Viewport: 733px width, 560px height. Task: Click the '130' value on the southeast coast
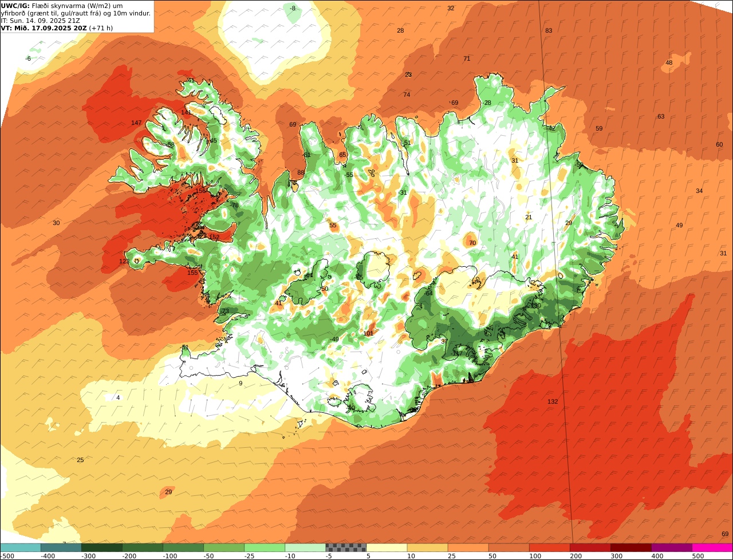tap(535, 306)
